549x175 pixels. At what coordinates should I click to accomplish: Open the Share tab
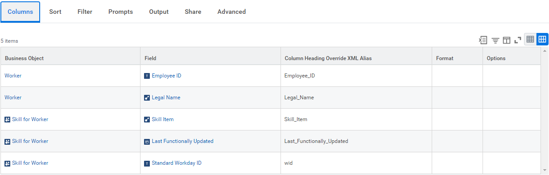[193, 12]
